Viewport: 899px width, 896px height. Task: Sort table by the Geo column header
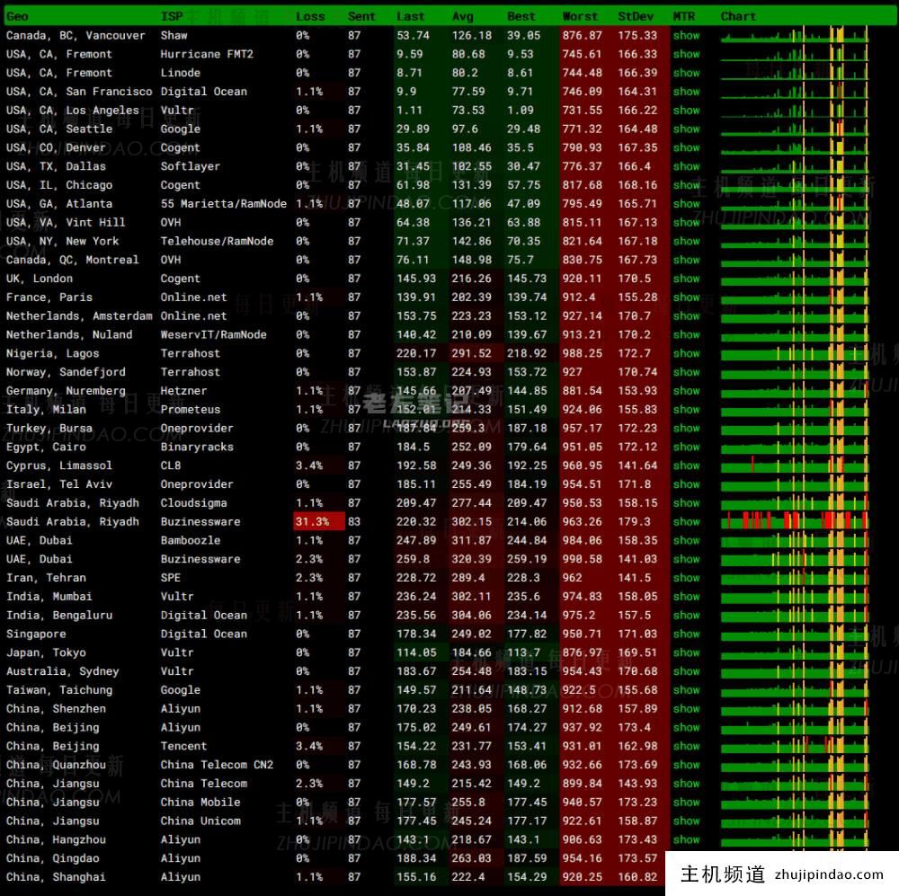tap(17, 16)
